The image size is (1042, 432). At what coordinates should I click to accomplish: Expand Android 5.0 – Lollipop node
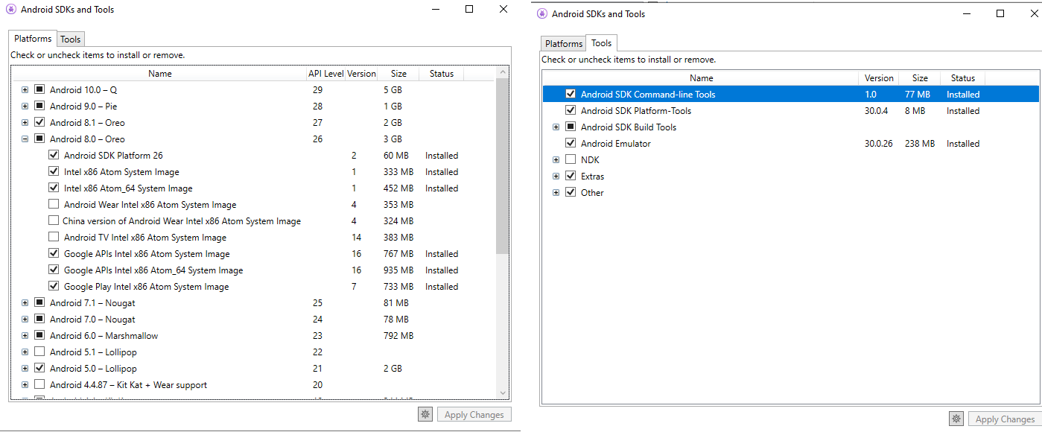pos(25,369)
